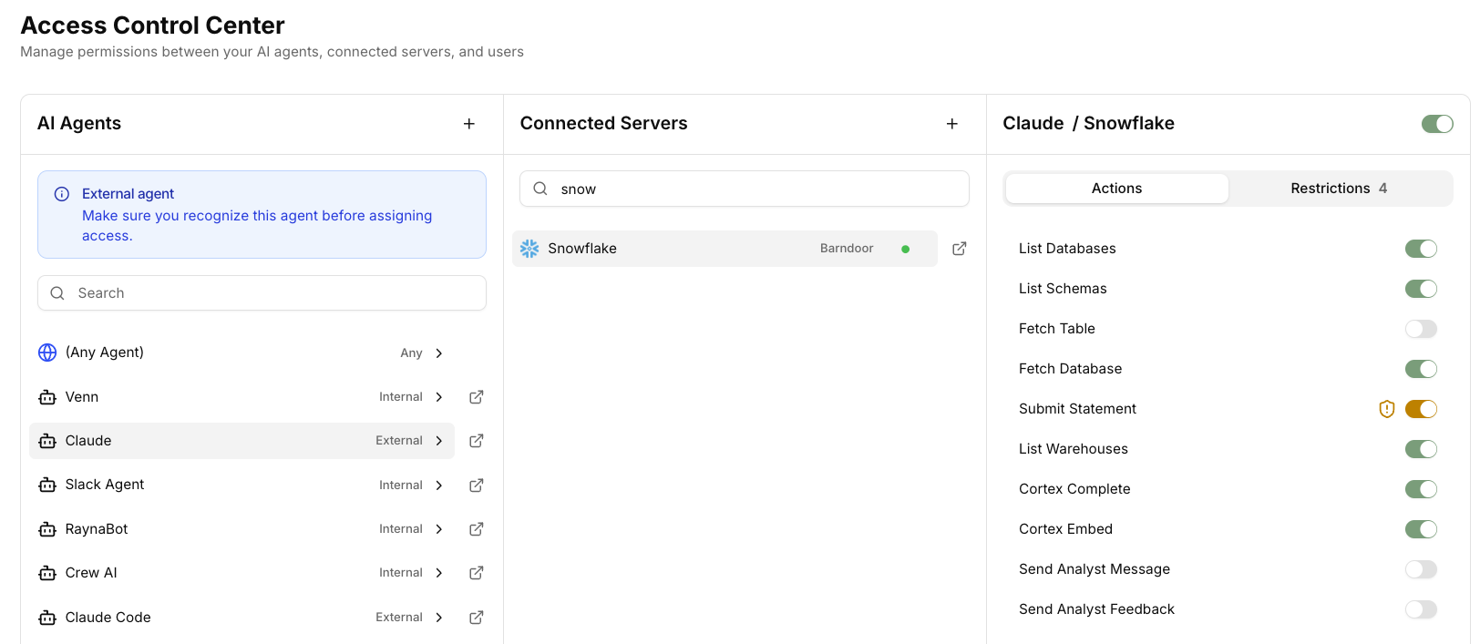Turn off Cortex Embed
This screenshot has width=1480, height=644.
(1421, 529)
